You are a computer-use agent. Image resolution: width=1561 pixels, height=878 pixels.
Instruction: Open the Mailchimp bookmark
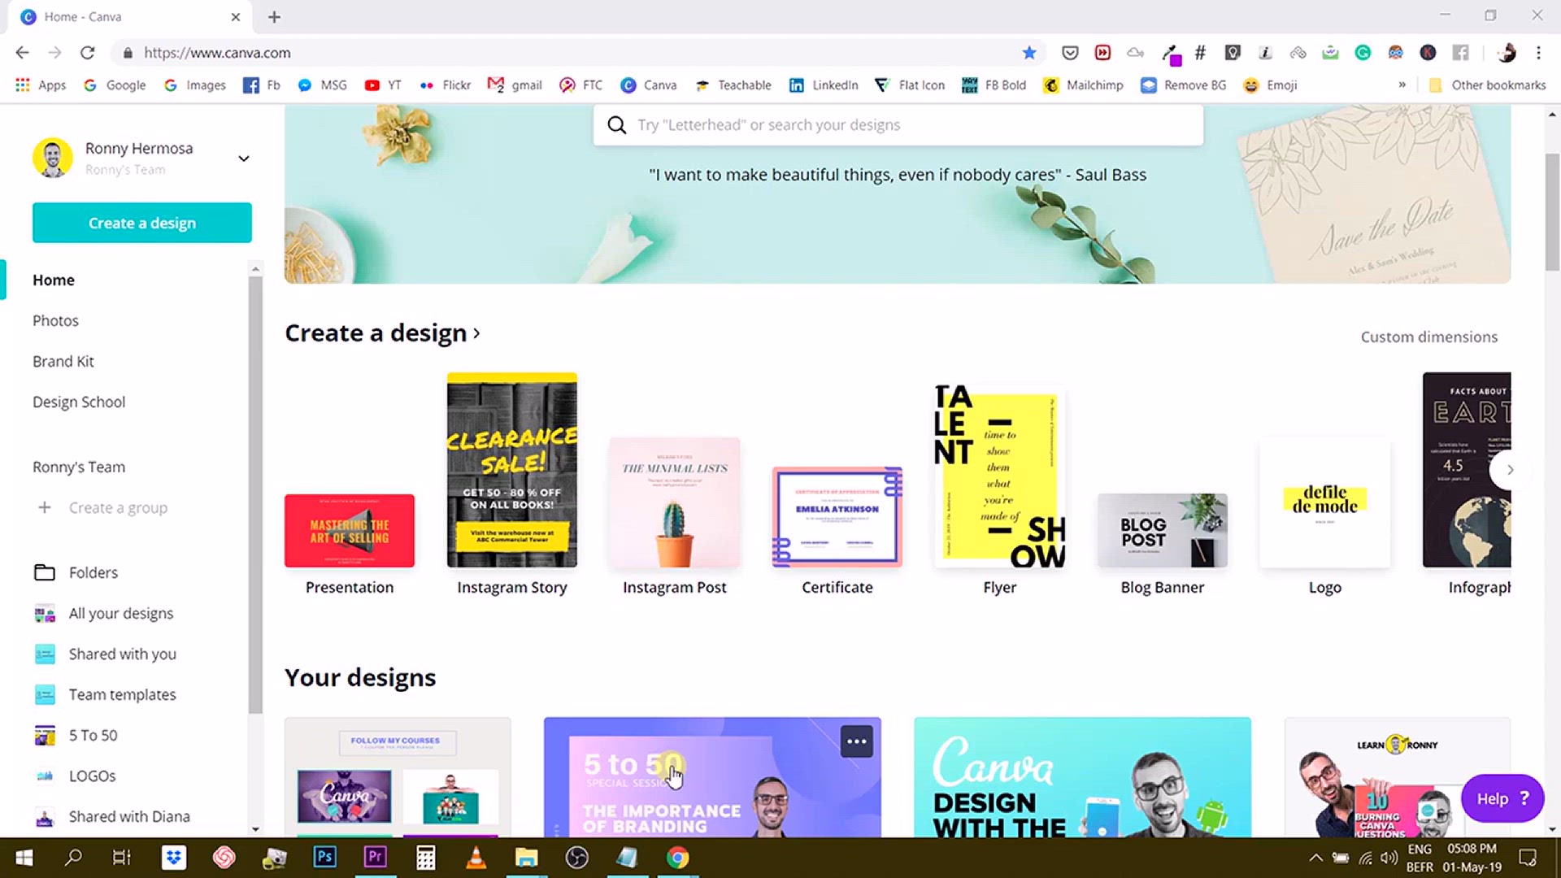coord(1084,85)
